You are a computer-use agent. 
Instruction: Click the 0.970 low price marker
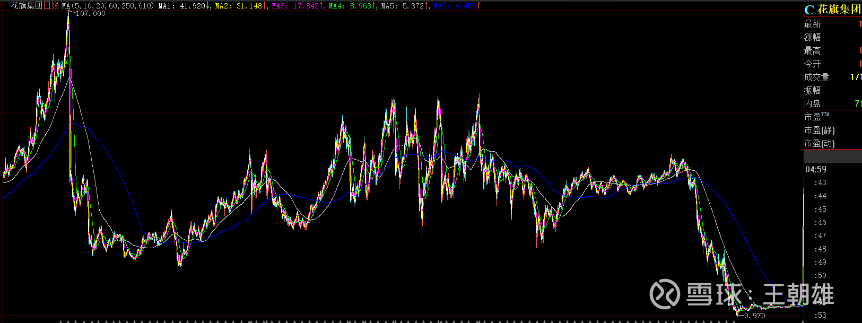pyautogui.click(x=755, y=316)
